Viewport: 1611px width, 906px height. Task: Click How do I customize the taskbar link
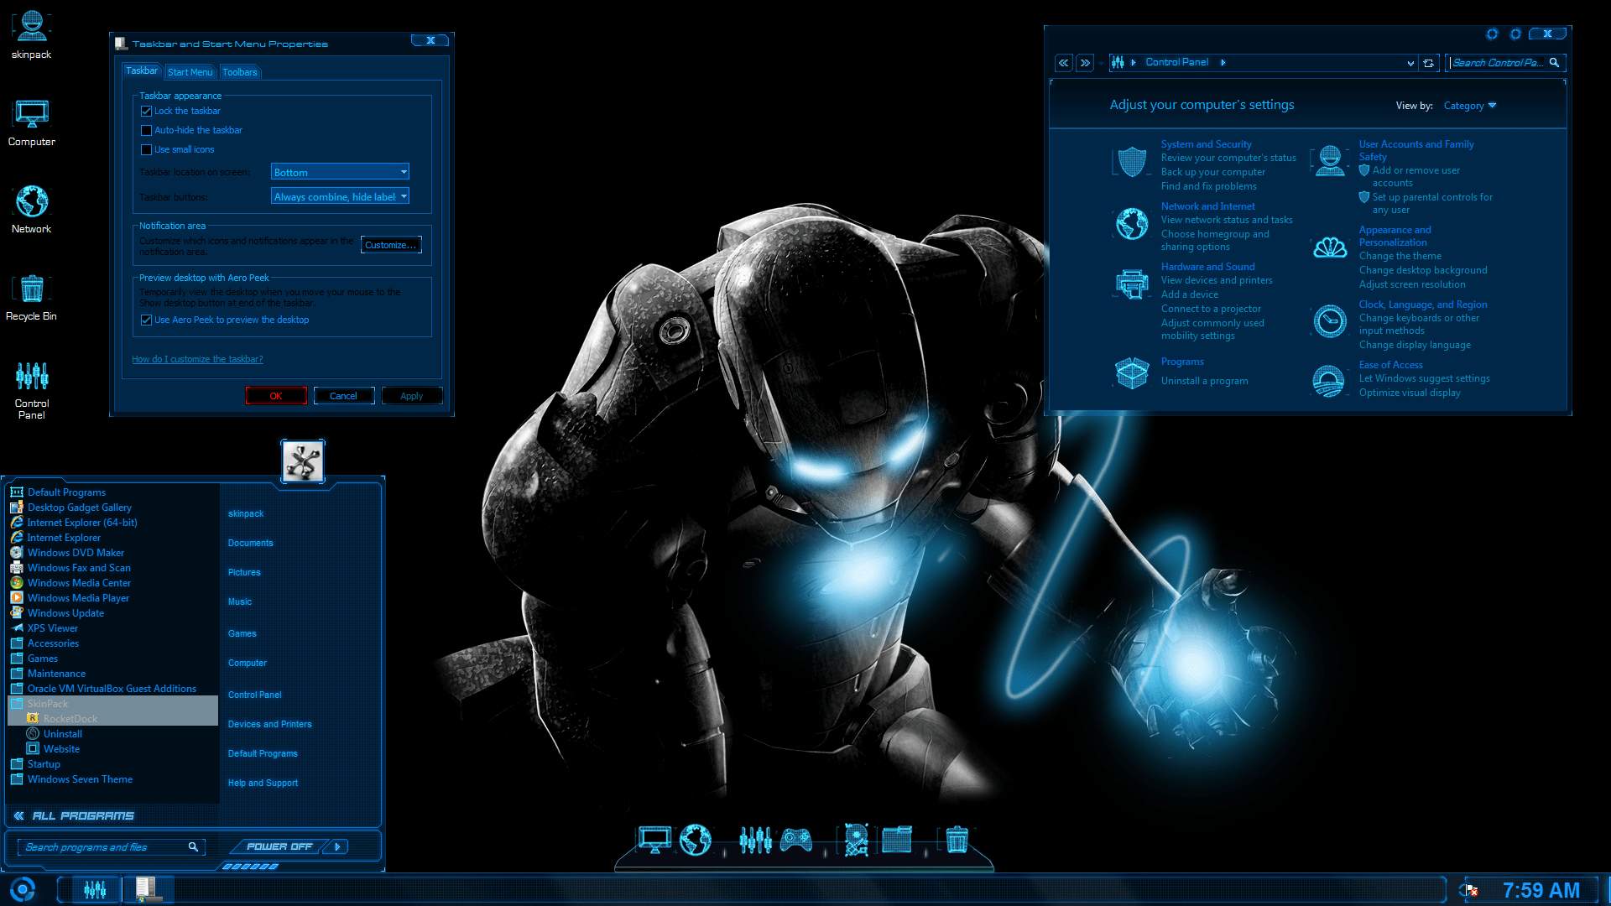[197, 359]
